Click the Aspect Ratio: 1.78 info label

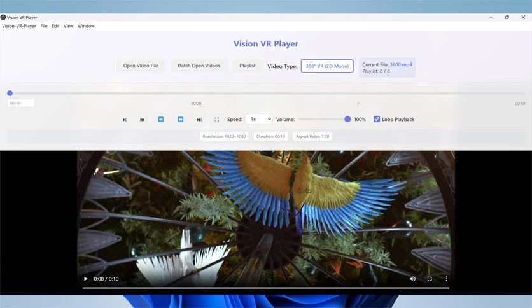pos(312,136)
